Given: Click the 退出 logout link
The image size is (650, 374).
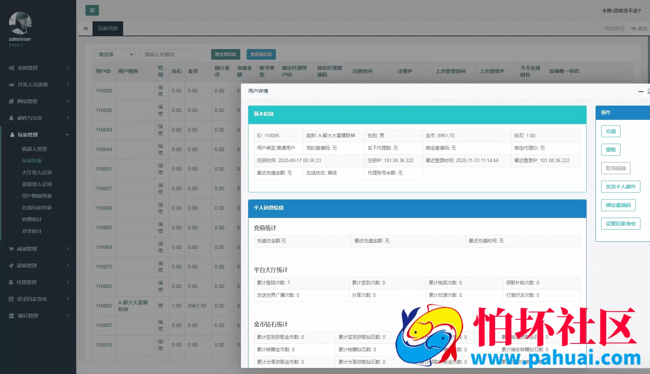Looking at the screenshot, I should pyautogui.click(x=639, y=28).
